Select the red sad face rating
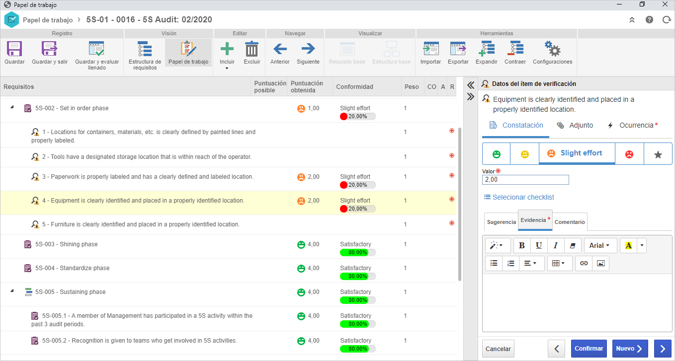This screenshot has height=361, width=675. tap(629, 154)
